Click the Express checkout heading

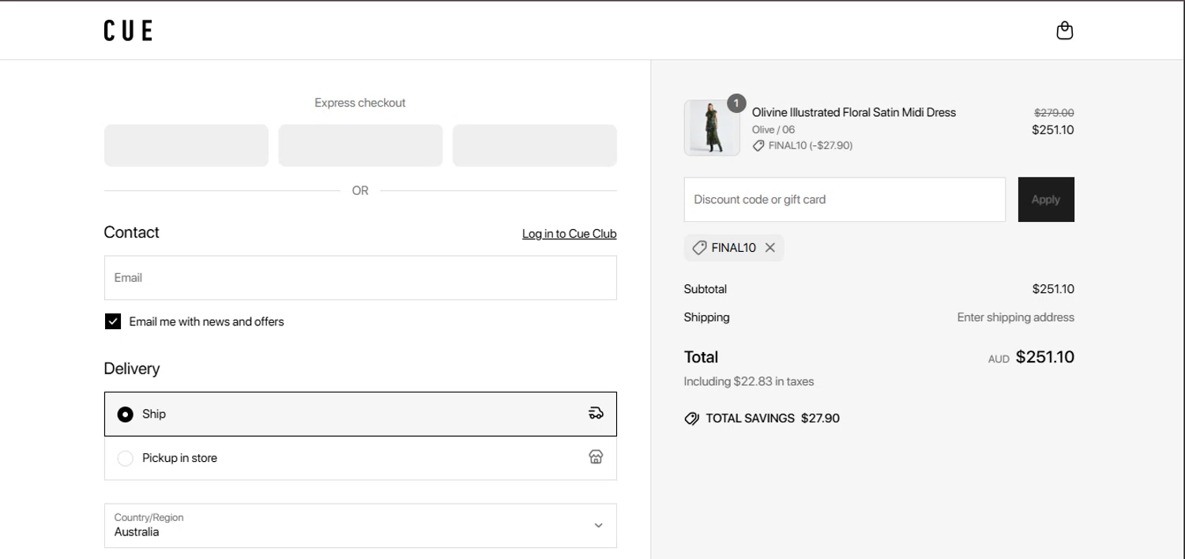click(360, 103)
